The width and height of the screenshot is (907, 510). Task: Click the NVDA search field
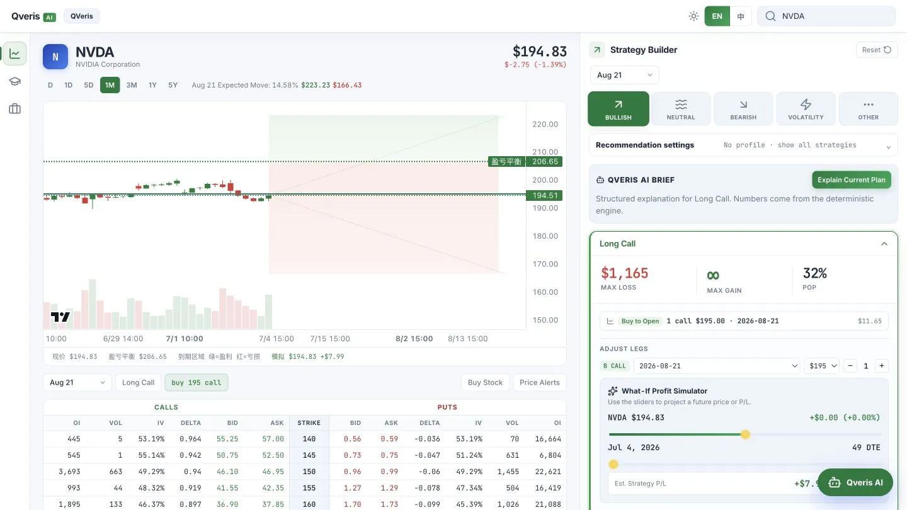(x=826, y=16)
